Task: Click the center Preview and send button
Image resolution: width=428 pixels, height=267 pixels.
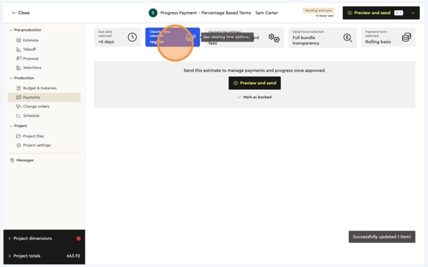Action: tap(254, 83)
